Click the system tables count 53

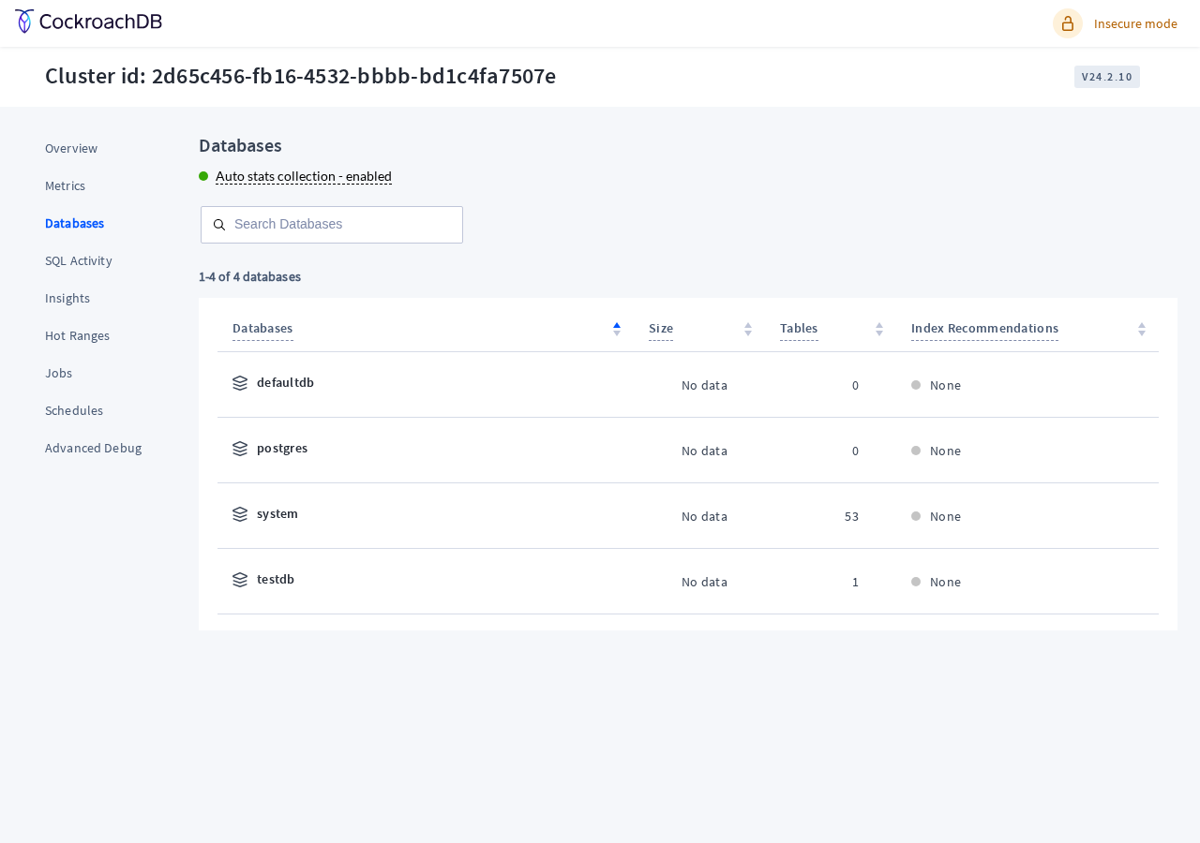point(851,516)
